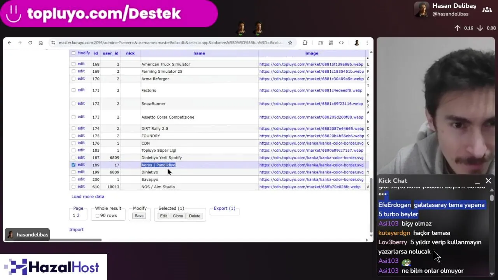Image resolution: width=498 pixels, height=280 pixels.
Task: Delete the selected row
Action: [195, 216]
